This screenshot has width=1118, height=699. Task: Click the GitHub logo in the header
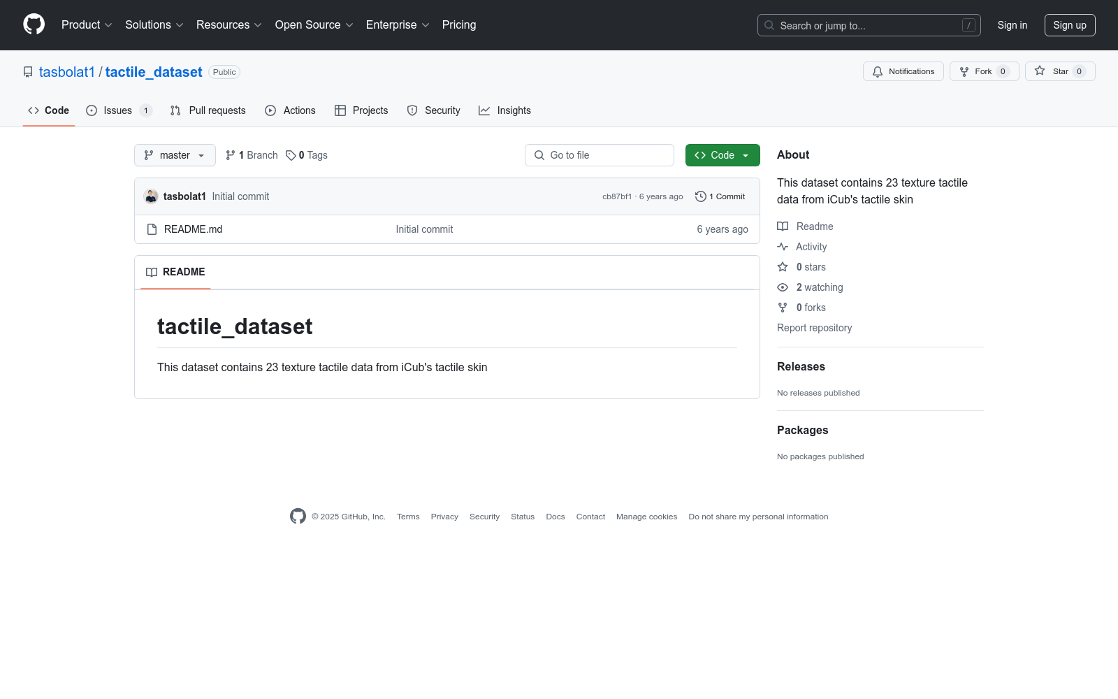click(34, 24)
